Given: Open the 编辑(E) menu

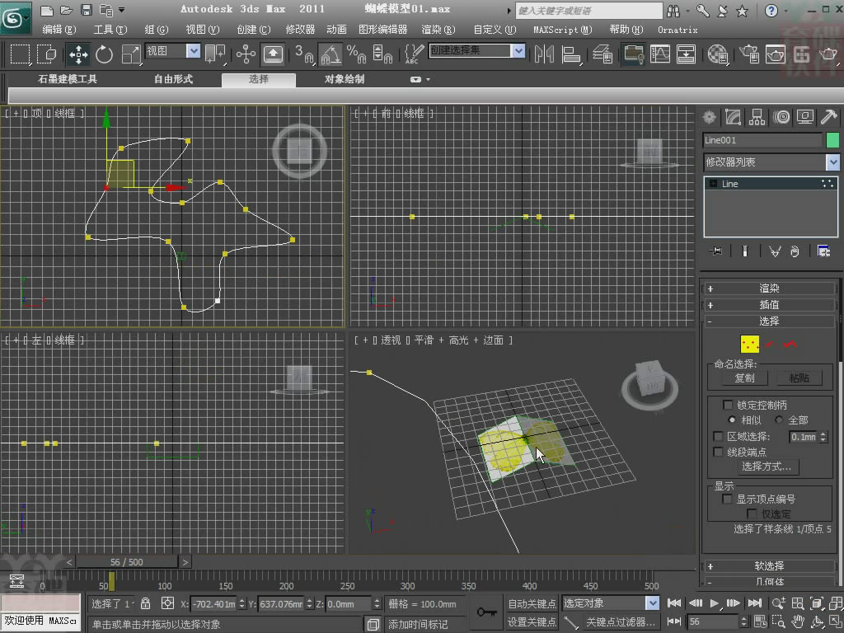Looking at the screenshot, I should (x=59, y=30).
